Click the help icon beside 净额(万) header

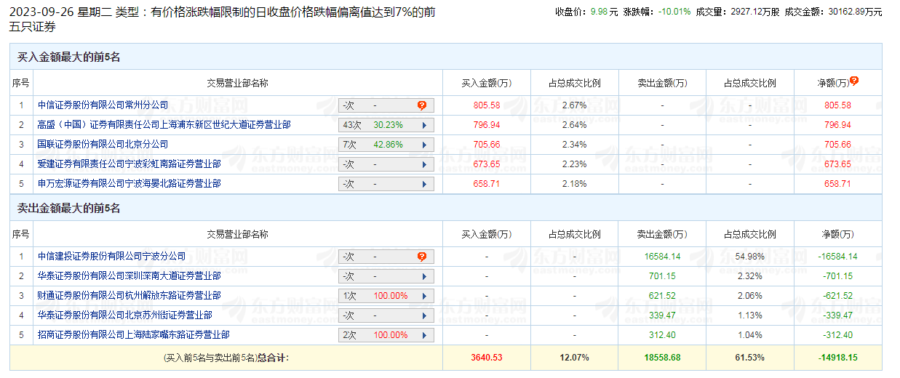click(x=854, y=81)
